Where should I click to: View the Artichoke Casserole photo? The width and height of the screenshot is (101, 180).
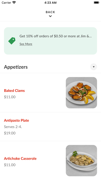pyautogui.click(x=81, y=161)
